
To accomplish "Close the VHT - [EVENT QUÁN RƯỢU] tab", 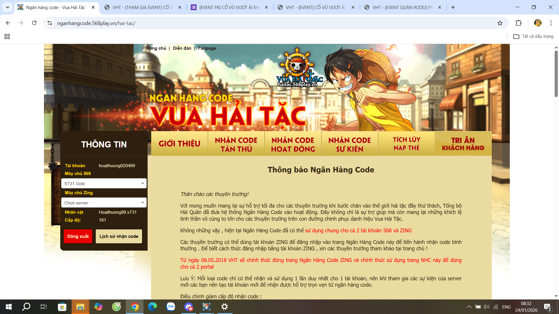I will pyautogui.click(x=440, y=7).
